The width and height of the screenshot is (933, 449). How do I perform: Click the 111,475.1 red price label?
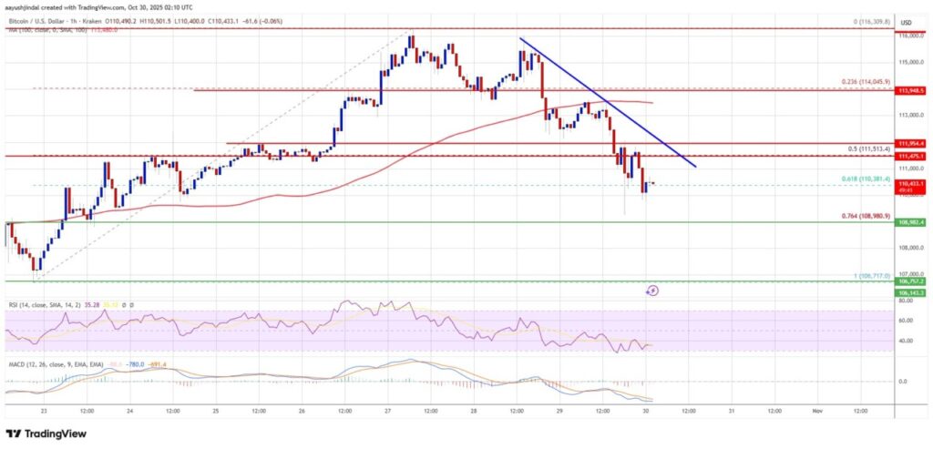point(912,156)
